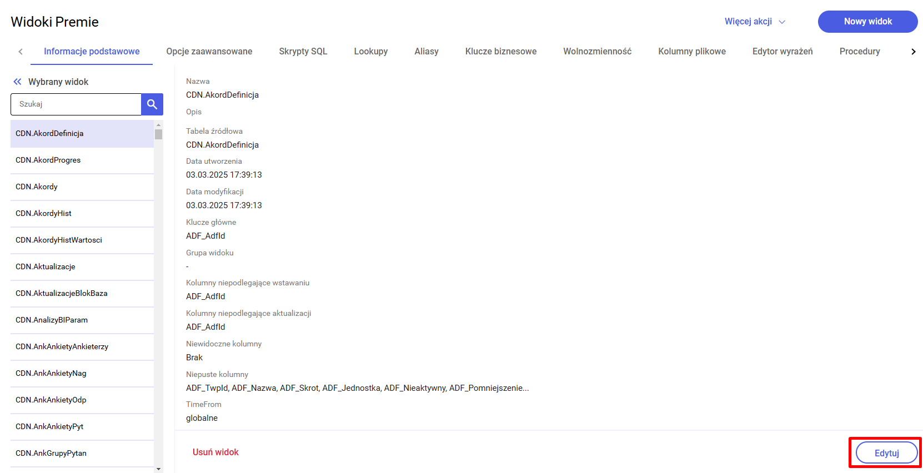Open the Więcej akcji dropdown
The image size is (923, 473).
(x=755, y=22)
